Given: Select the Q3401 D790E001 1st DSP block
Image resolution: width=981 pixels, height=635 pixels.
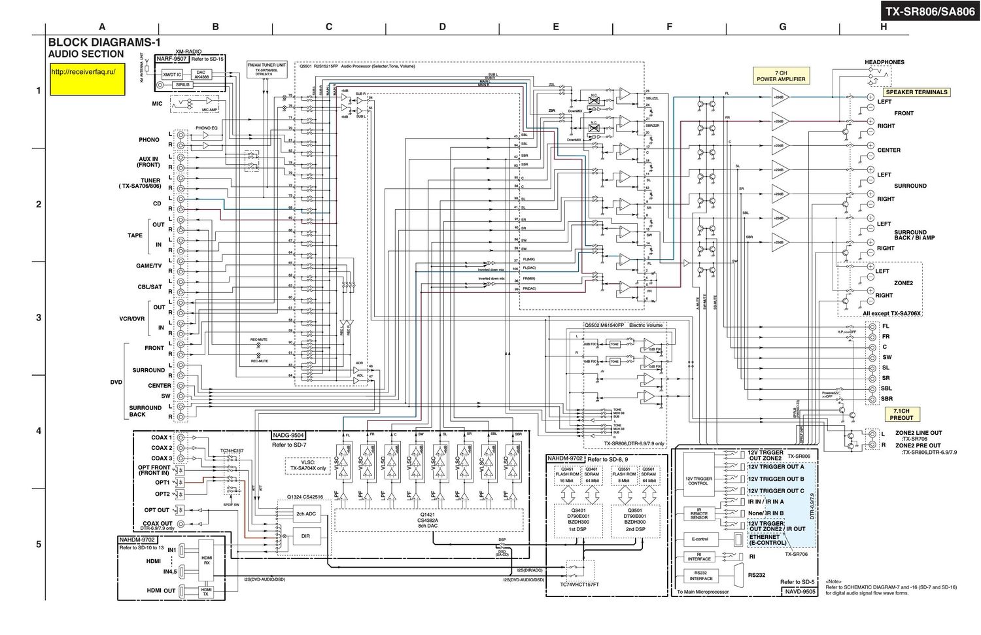Looking at the screenshot, I should point(577,523).
